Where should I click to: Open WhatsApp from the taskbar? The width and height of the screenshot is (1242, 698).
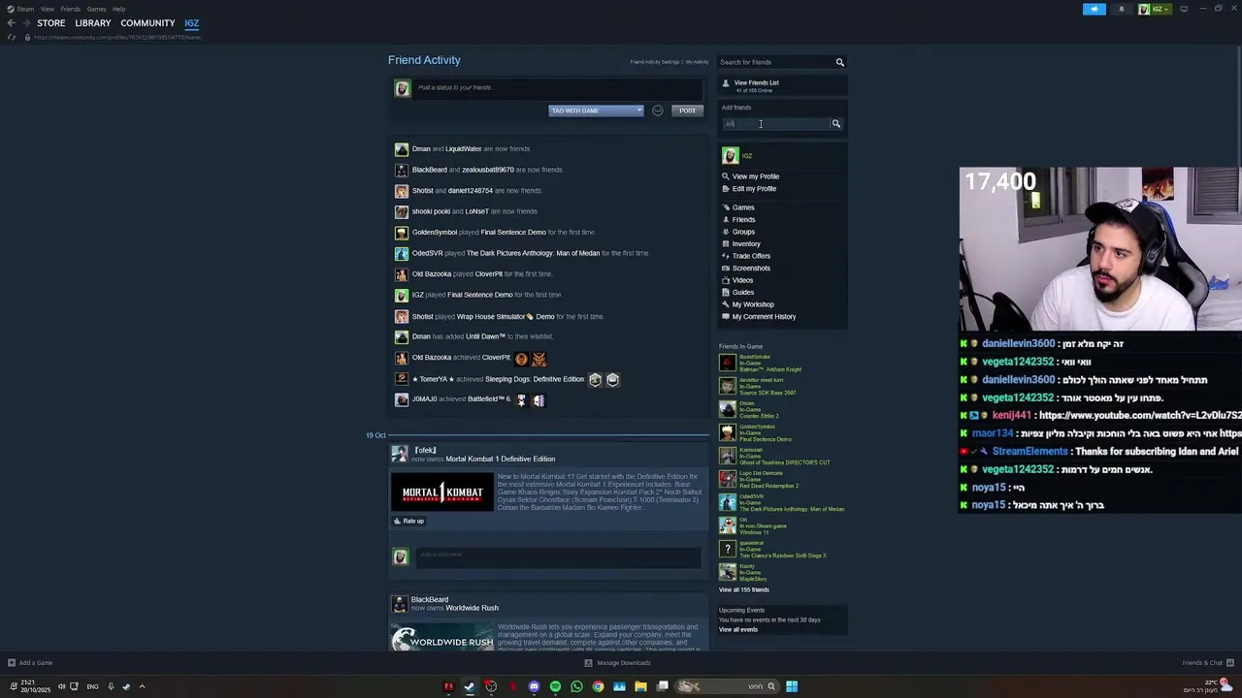coord(576,686)
